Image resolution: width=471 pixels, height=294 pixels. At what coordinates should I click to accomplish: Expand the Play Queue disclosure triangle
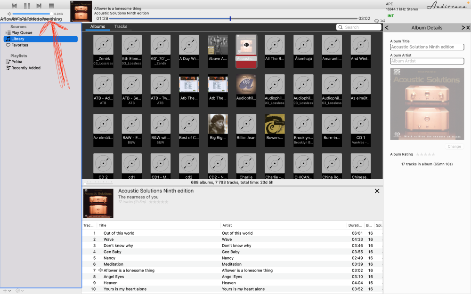6,33
